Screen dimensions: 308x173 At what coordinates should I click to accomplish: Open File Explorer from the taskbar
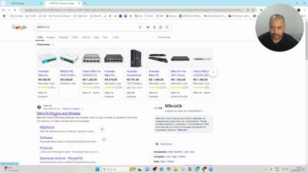[176, 169]
